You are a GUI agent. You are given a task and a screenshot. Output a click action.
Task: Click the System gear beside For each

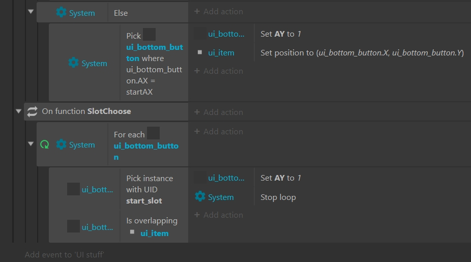61,144
